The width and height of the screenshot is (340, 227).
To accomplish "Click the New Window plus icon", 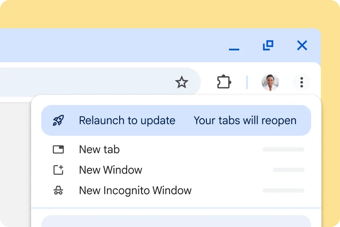I will [58, 170].
